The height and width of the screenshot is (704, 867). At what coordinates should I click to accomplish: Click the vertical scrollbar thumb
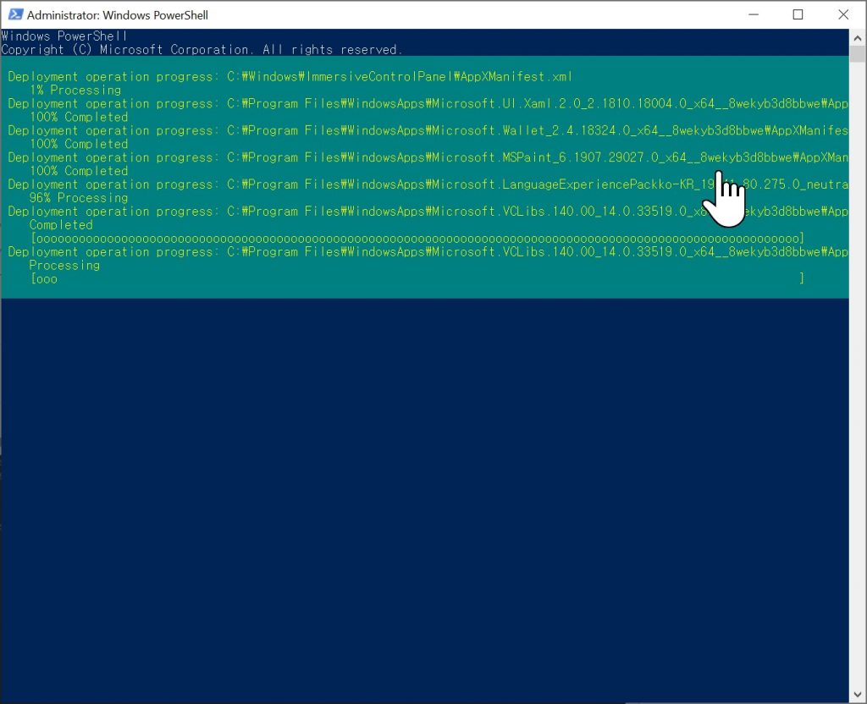858,56
